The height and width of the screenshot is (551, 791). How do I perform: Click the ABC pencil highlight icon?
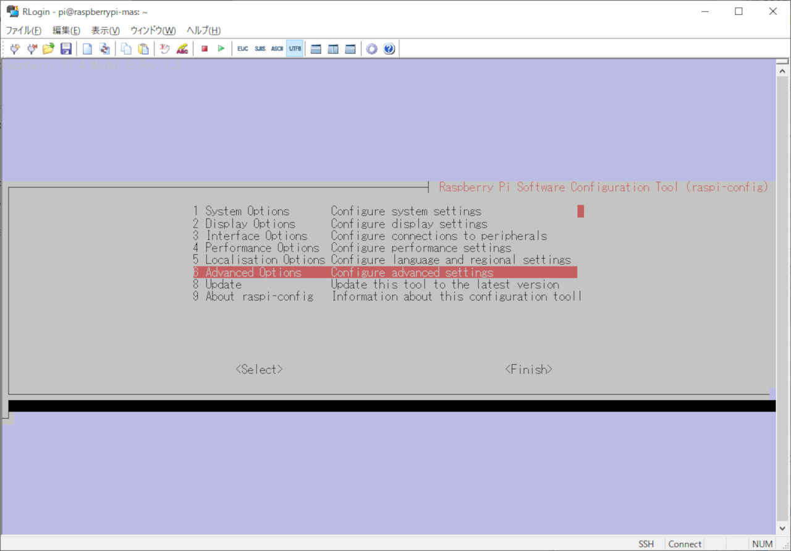[x=182, y=49]
